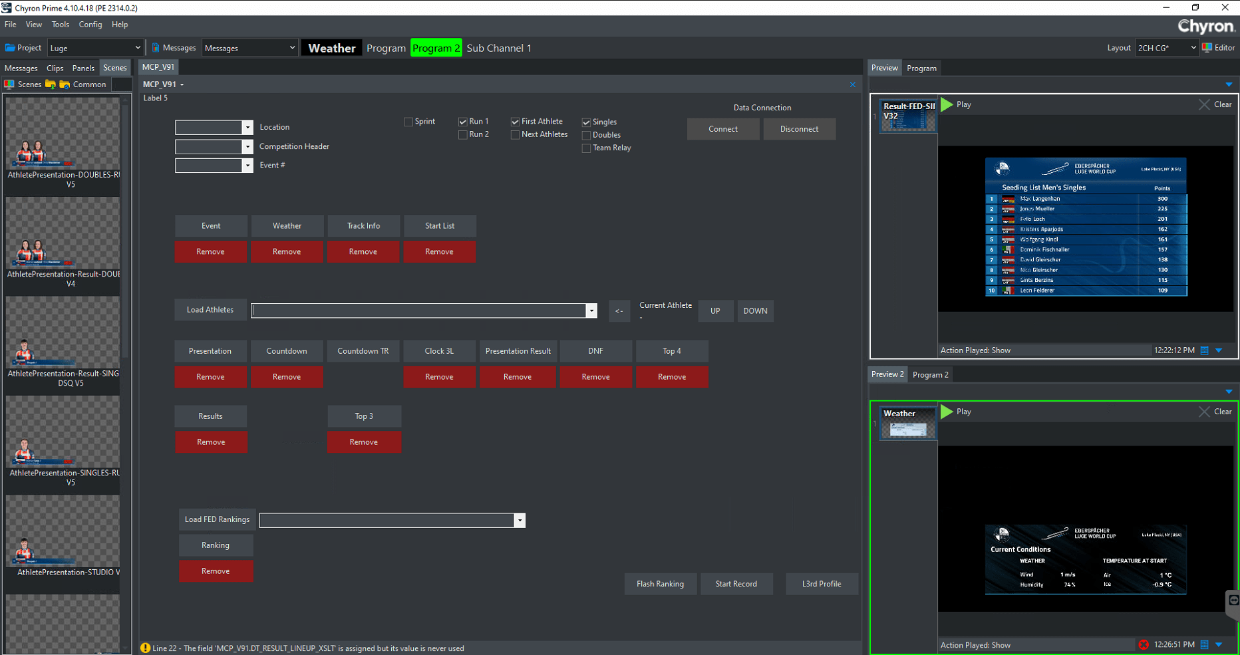Click the Chyron Prime app icon in title bar
Image resolution: width=1240 pixels, height=655 pixels.
click(7, 7)
